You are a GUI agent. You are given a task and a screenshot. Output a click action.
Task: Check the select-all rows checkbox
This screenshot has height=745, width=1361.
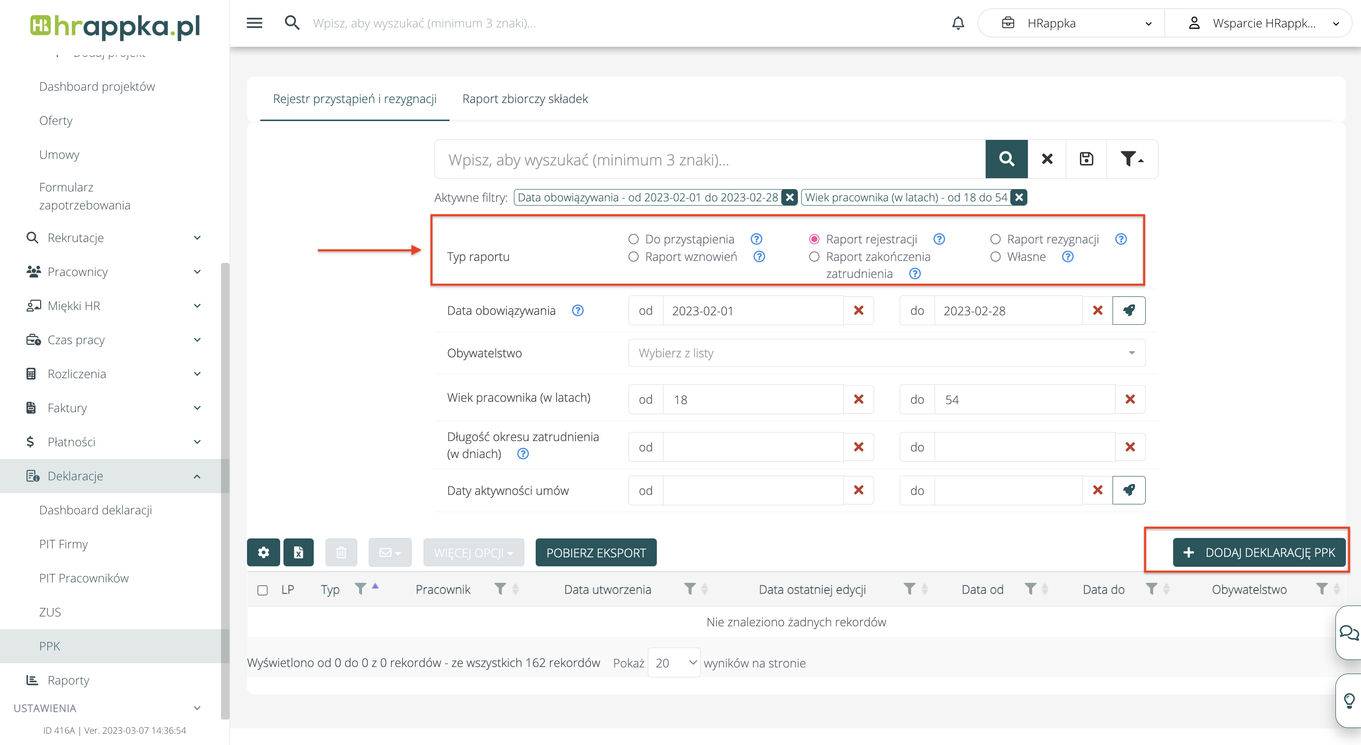click(262, 590)
